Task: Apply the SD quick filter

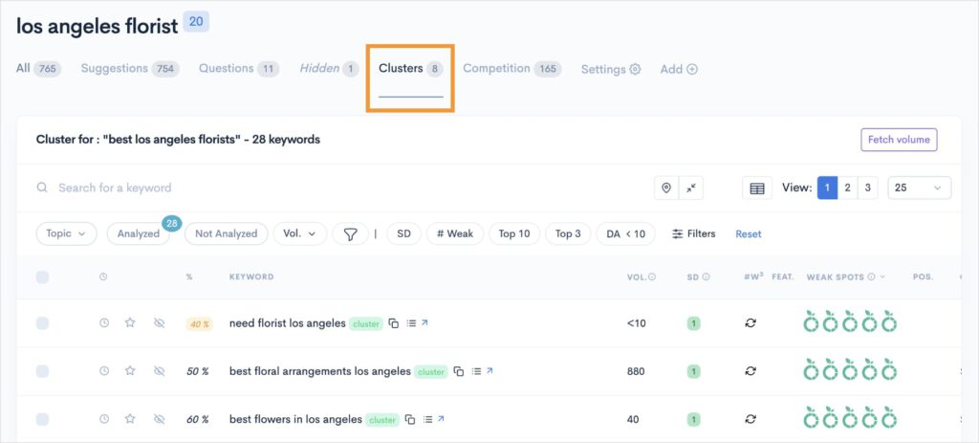Action: tap(404, 233)
